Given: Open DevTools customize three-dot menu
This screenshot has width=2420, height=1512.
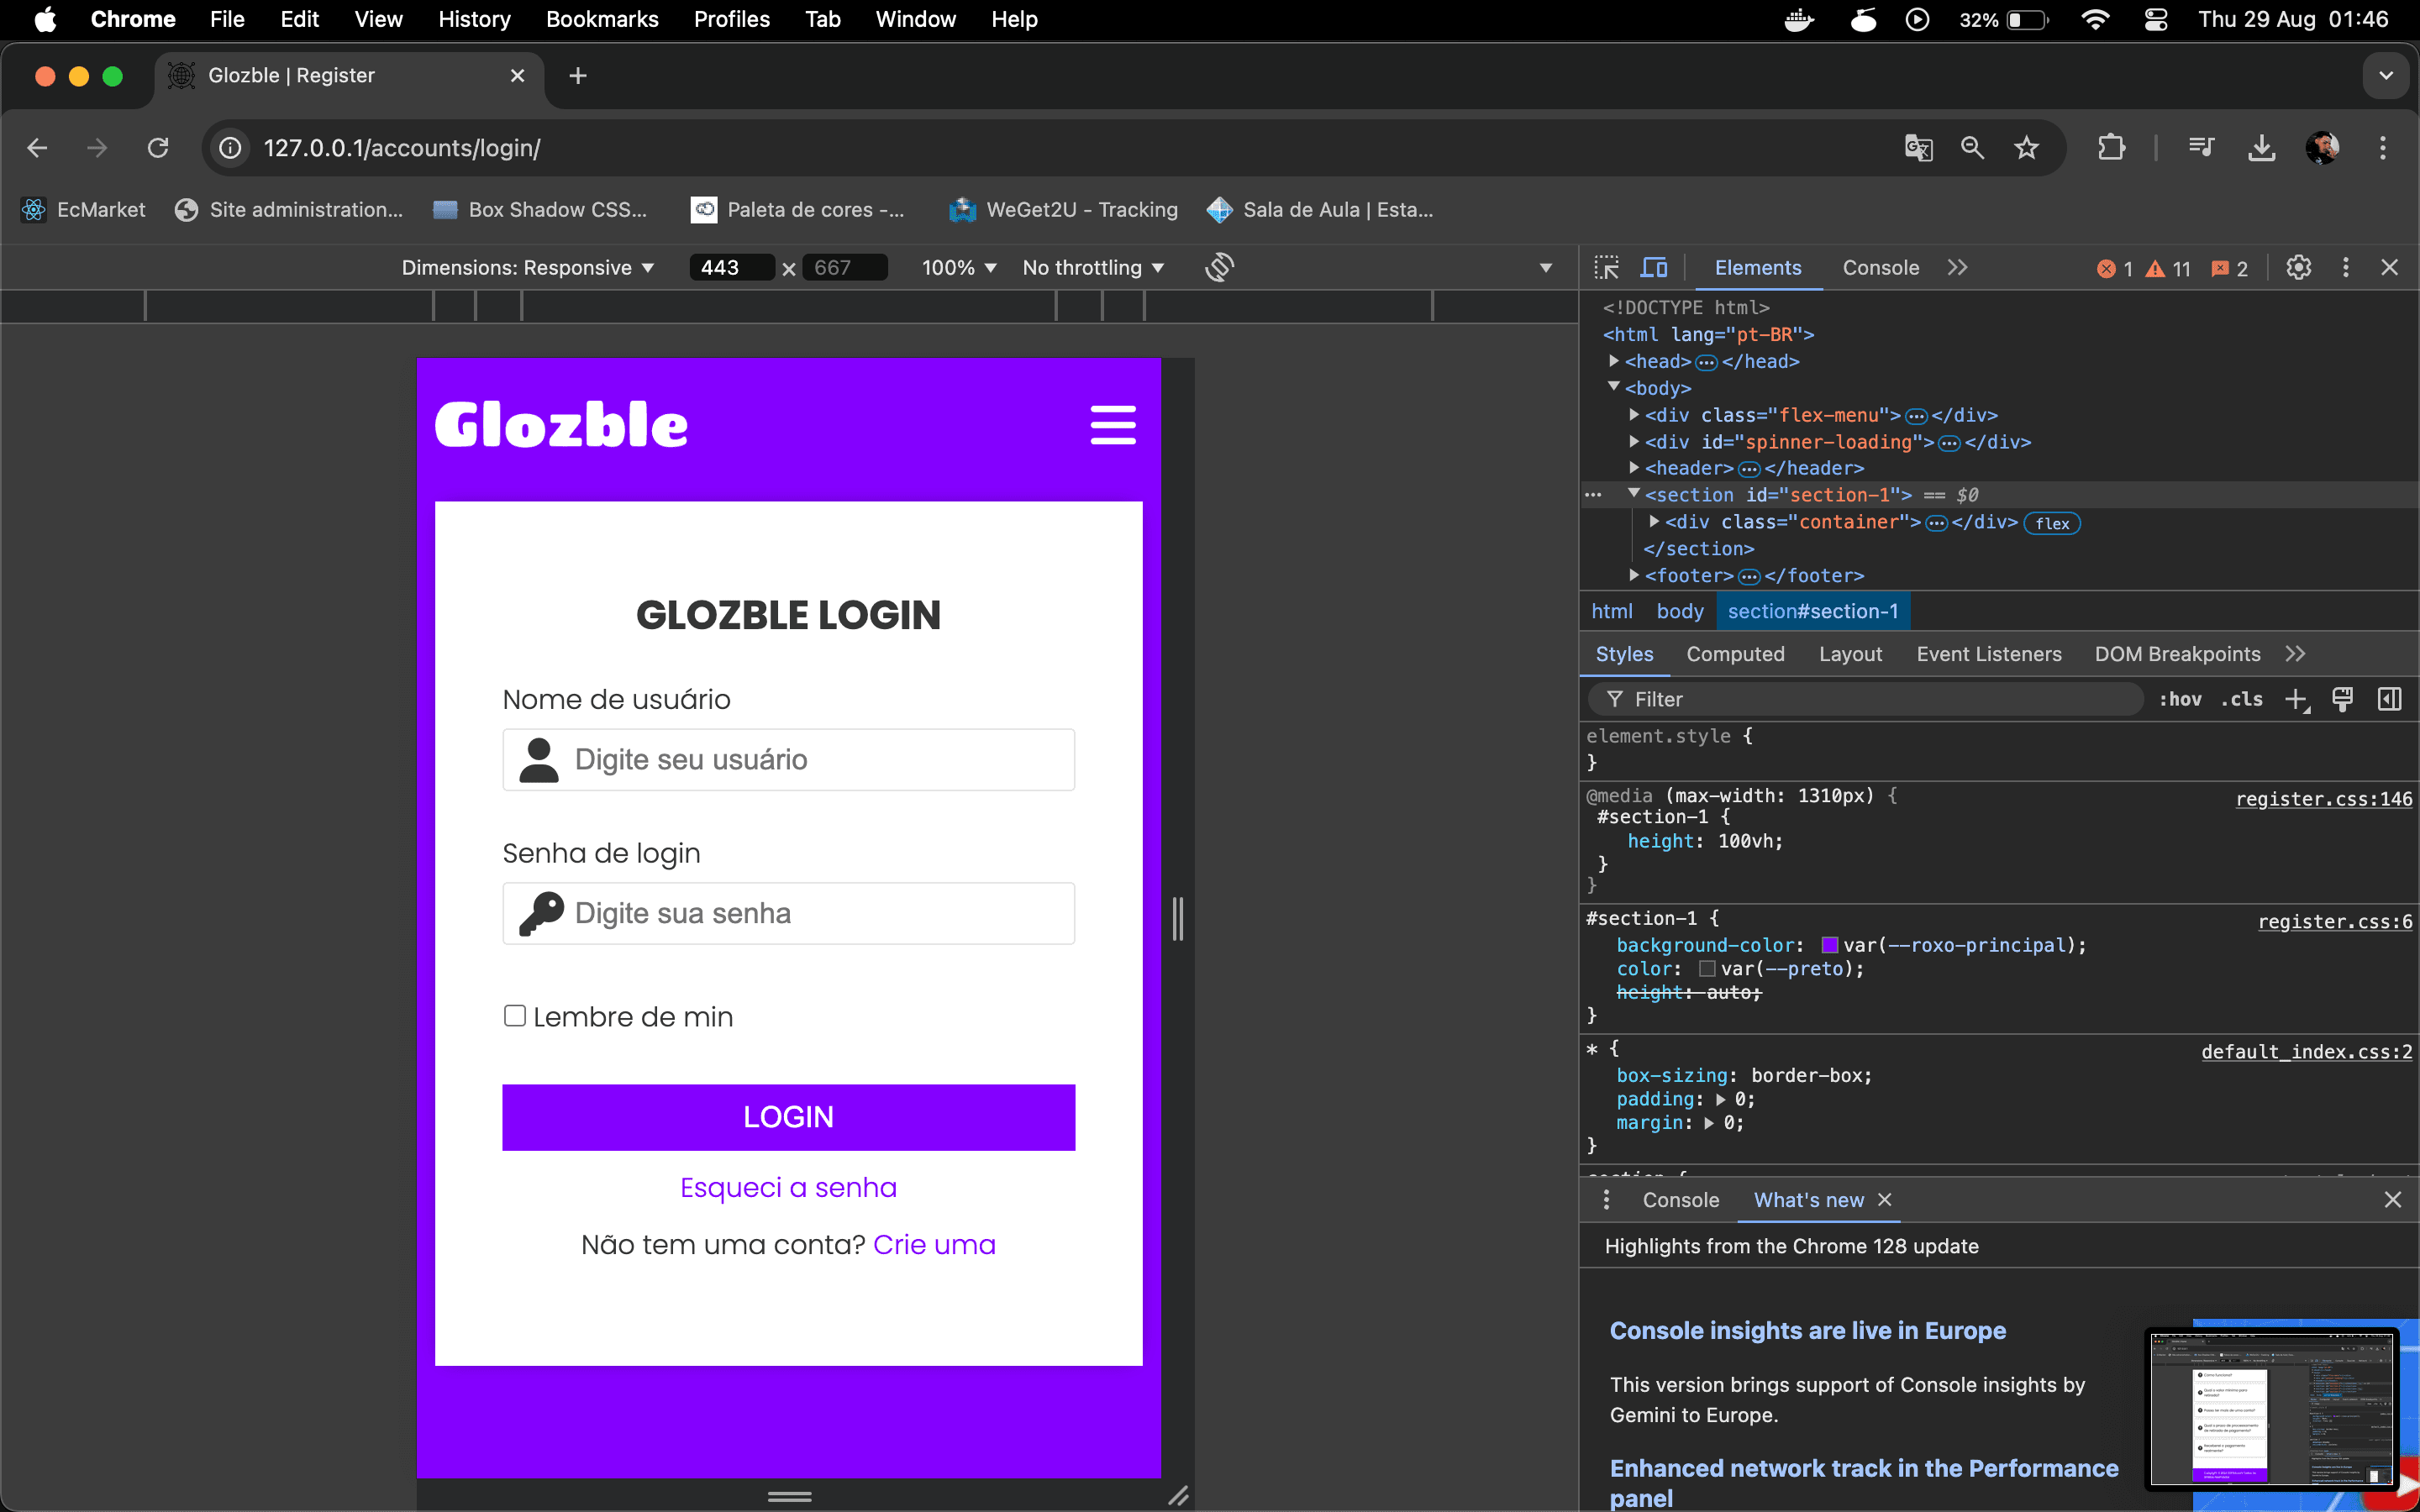Looking at the screenshot, I should coord(2345,268).
